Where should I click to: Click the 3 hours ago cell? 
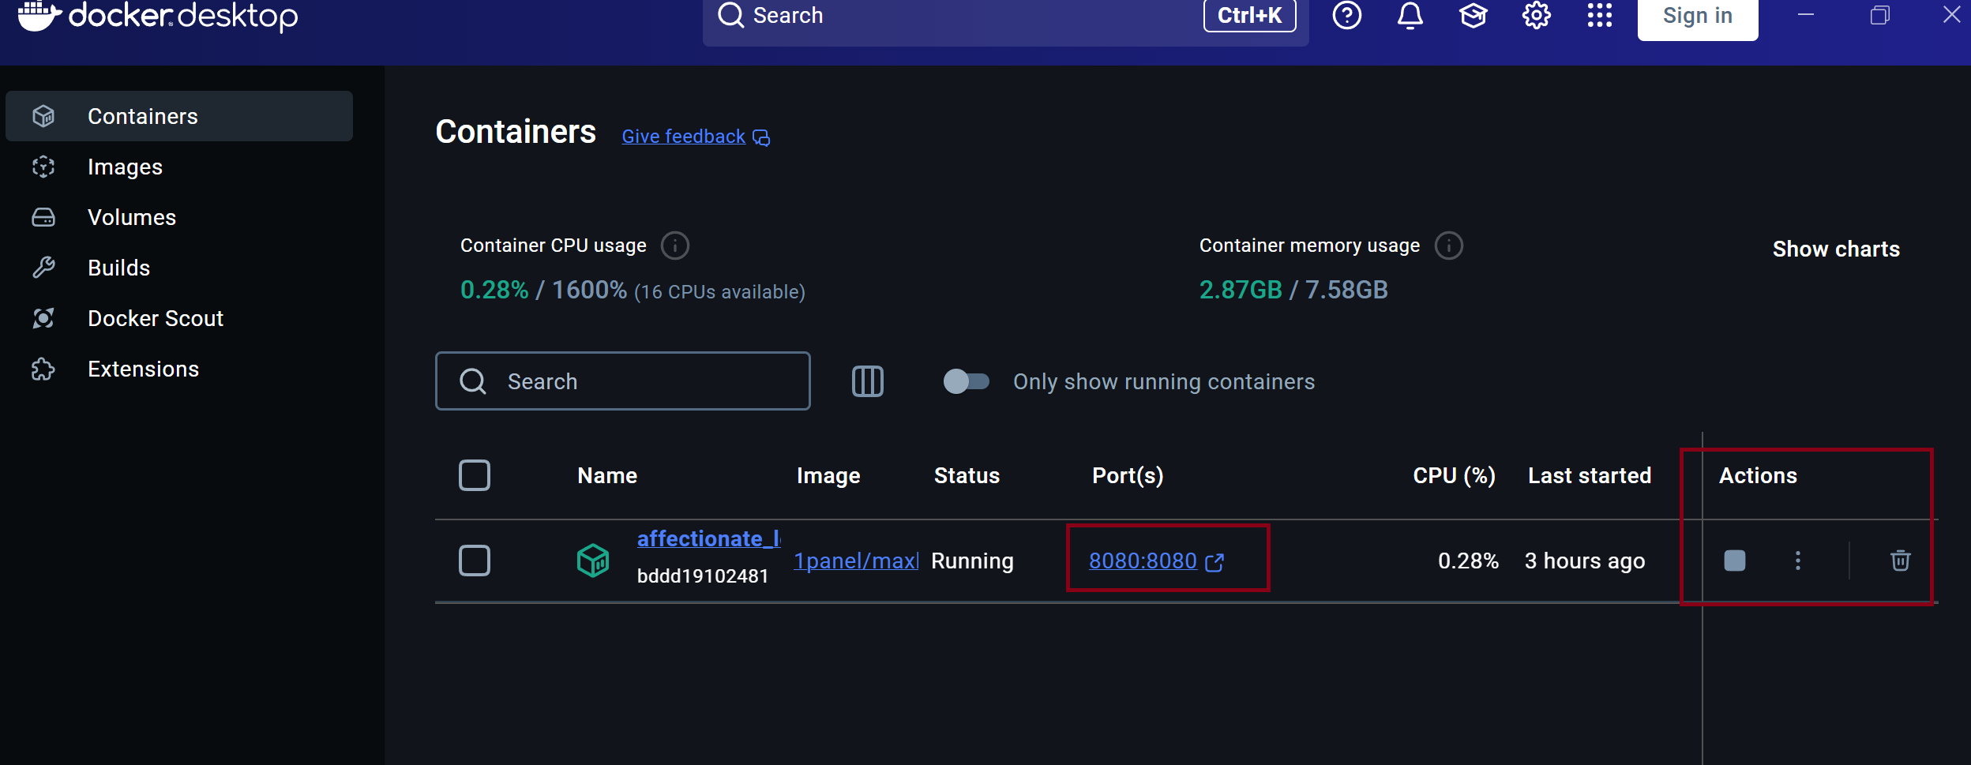(x=1585, y=561)
